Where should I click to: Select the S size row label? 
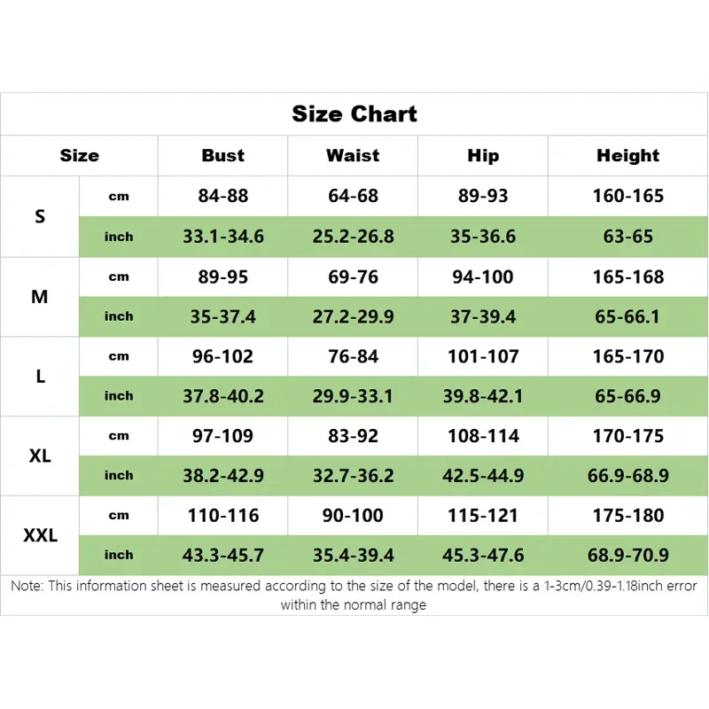point(40,216)
